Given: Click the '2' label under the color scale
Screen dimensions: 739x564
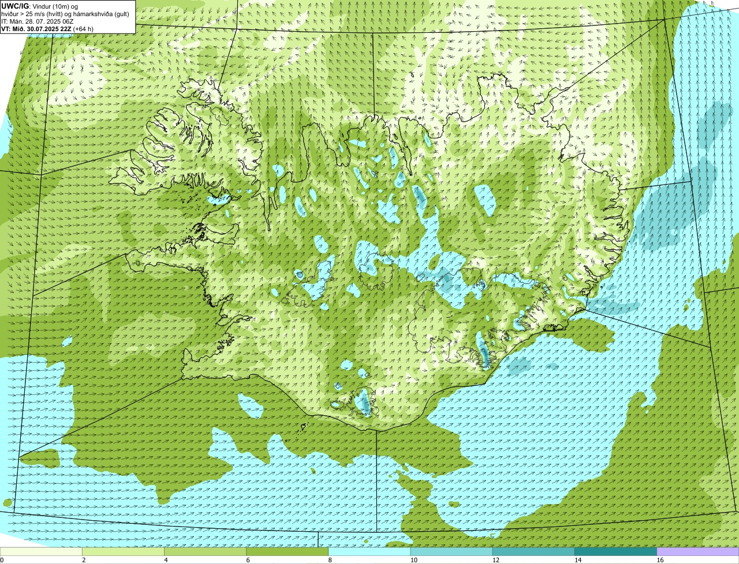Looking at the screenshot, I should 84,560.
